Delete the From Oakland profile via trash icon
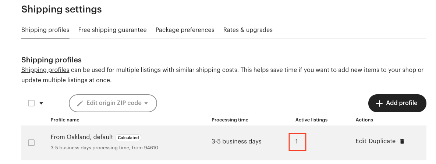Viewport: 436px width, 164px height. [x=402, y=141]
